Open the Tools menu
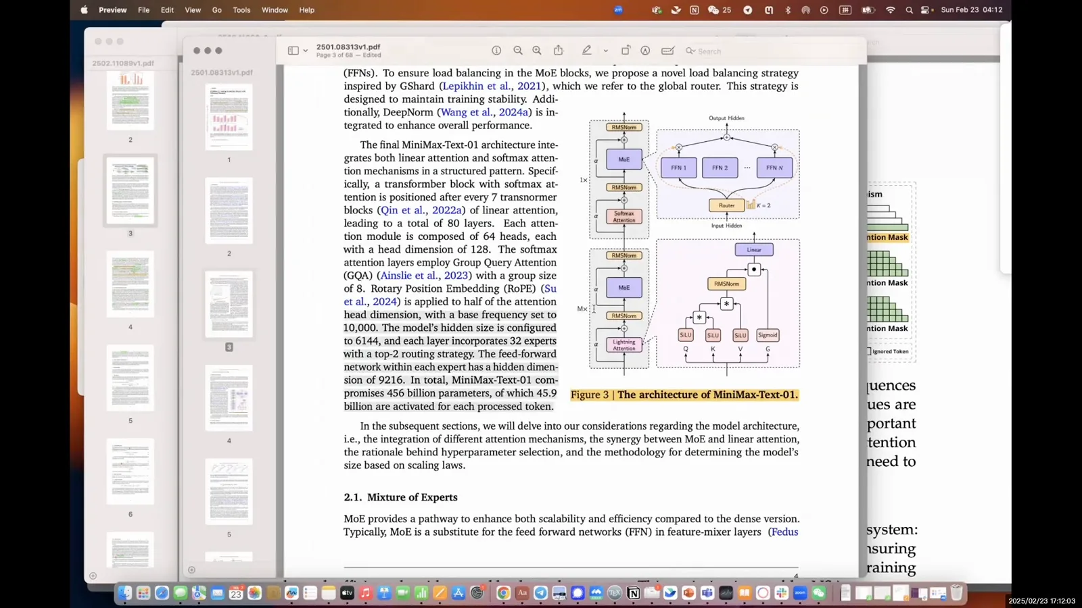The width and height of the screenshot is (1082, 608). pos(241,10)
